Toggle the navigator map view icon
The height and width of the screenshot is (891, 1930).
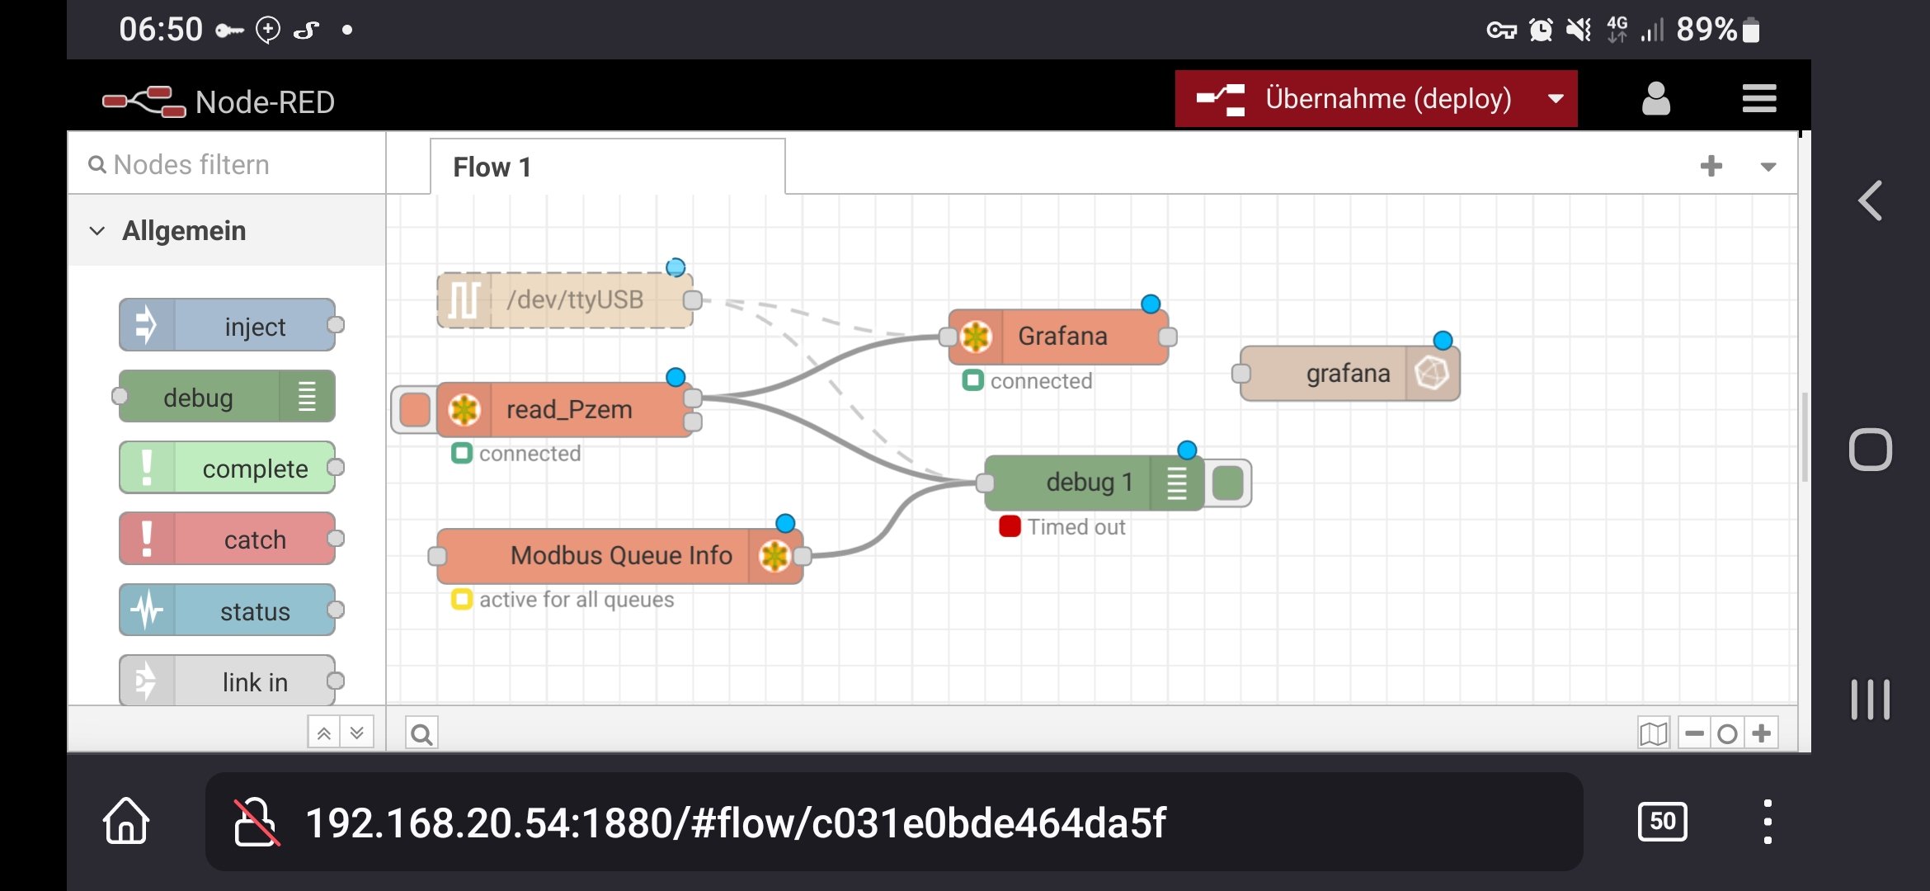point(1653,733)
